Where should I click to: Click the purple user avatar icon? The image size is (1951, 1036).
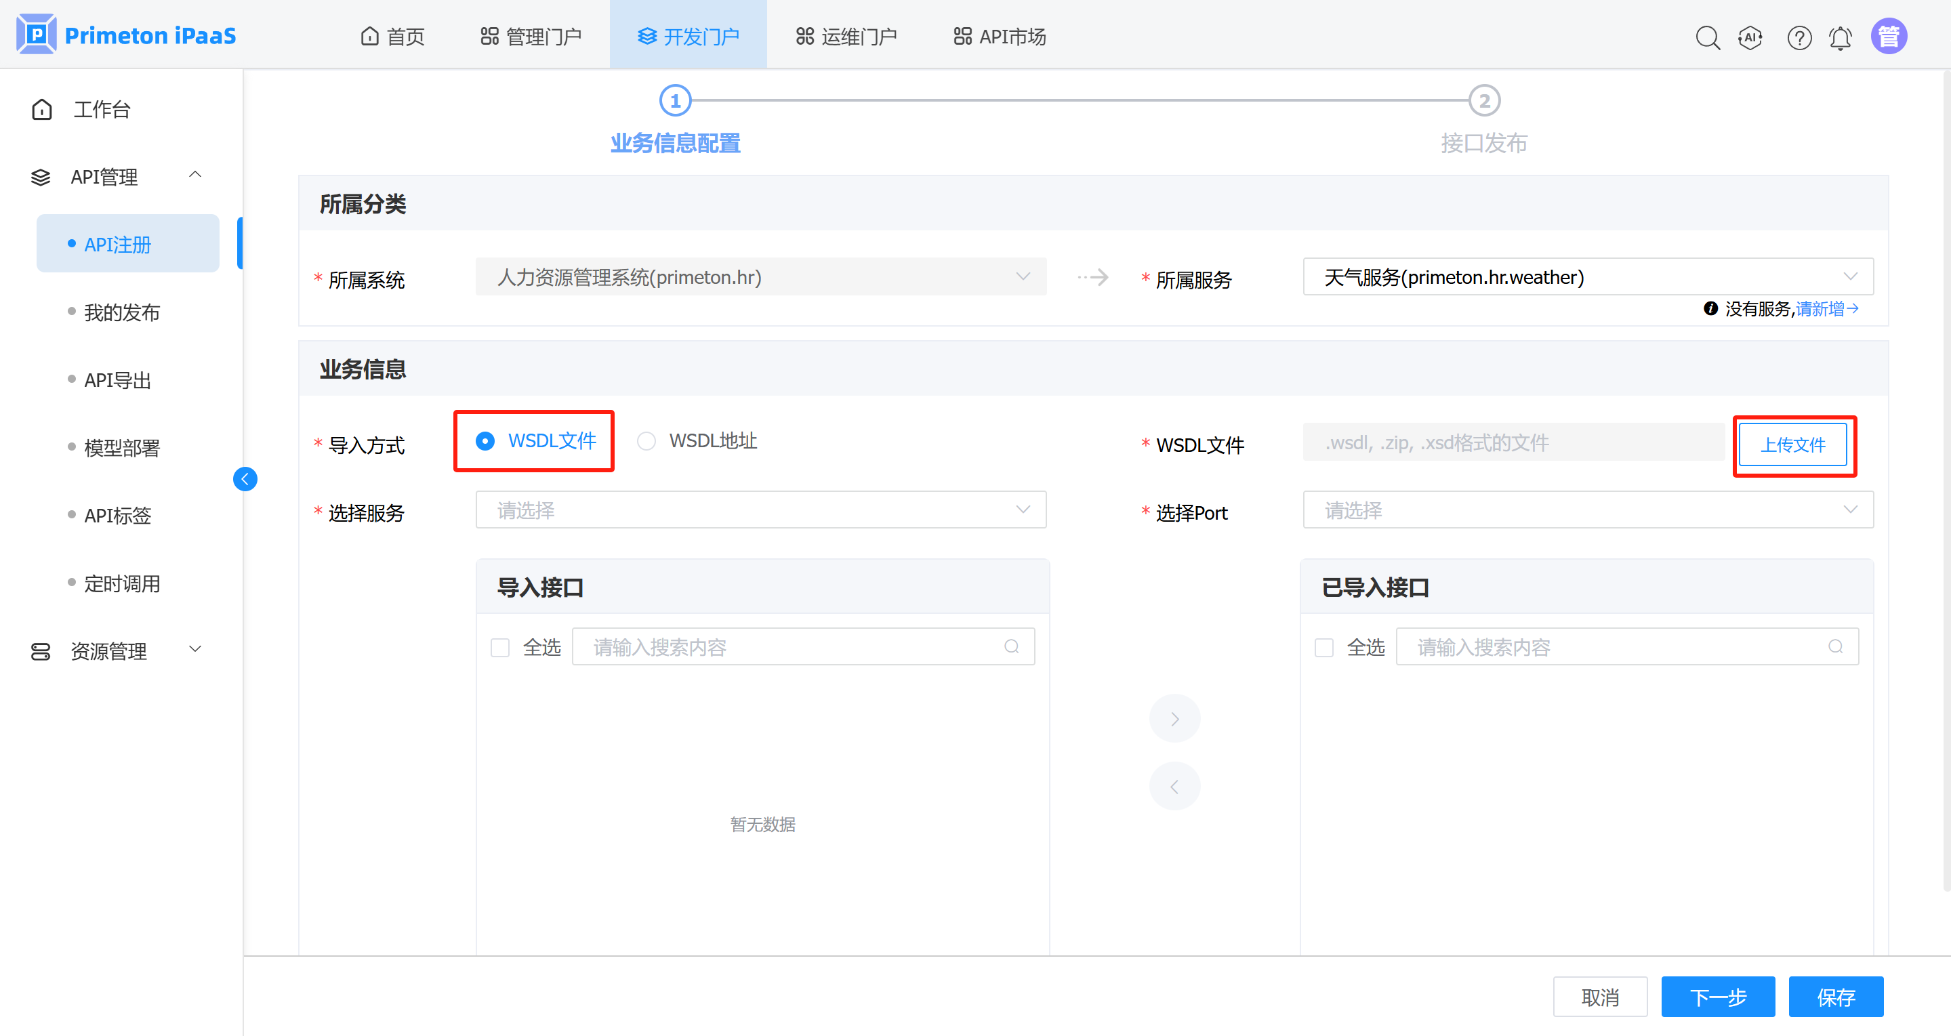1888,37
